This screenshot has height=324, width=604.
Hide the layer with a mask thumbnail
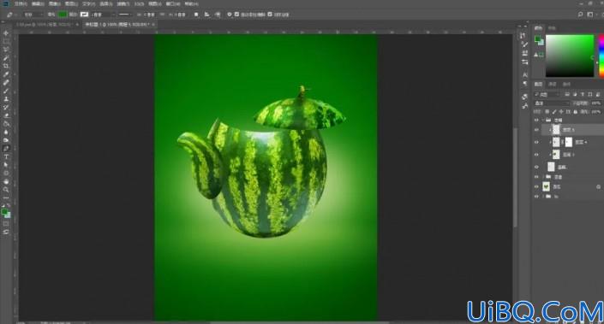coord(536,142)
